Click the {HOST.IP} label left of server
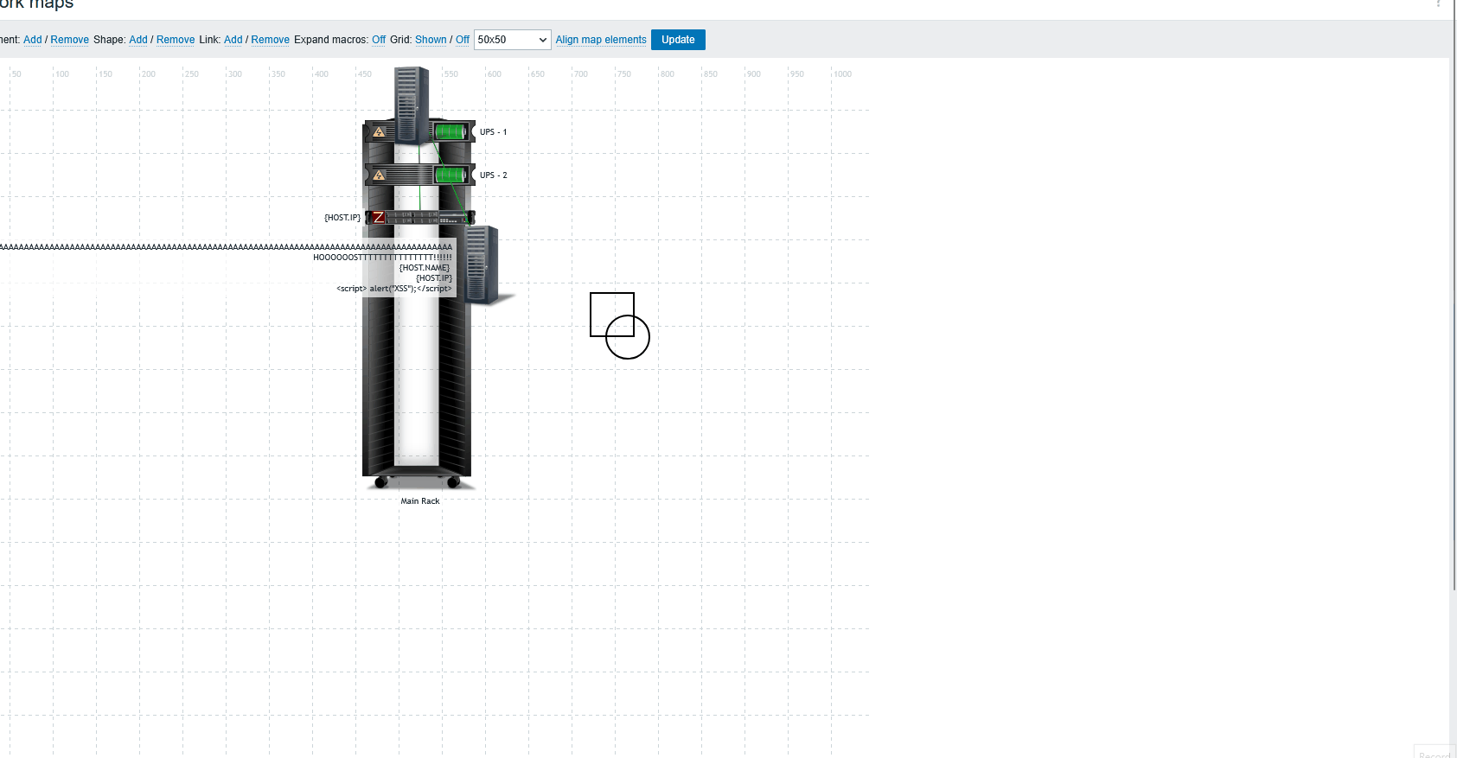The width and height of the screenshot is (1457, 758). point(342,218)
